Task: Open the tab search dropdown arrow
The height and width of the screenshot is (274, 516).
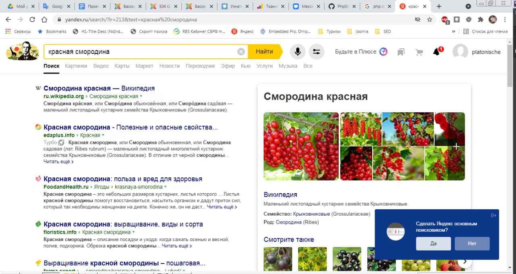Action: pos(468,6)
